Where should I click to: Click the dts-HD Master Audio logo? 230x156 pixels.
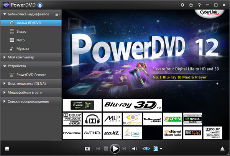tap(172, 133)
